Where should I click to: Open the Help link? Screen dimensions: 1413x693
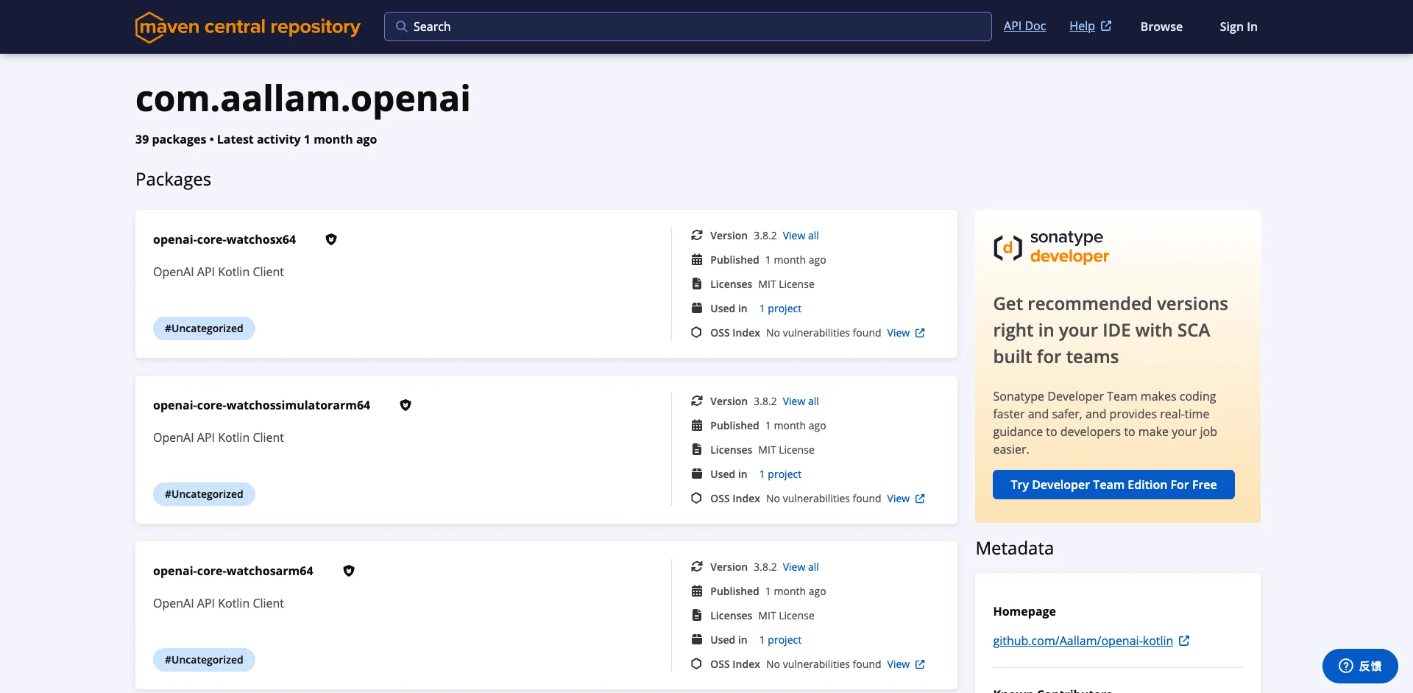tap(1082, 26)
